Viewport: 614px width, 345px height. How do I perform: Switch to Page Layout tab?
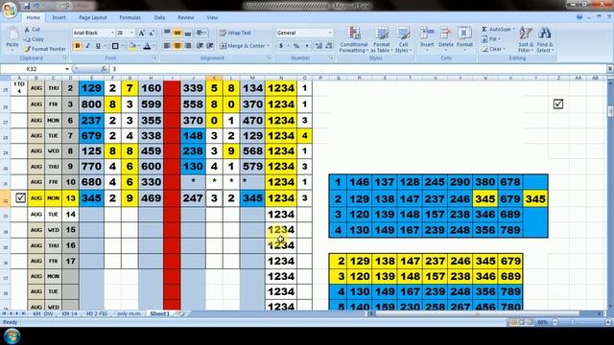click(x=93, y=17)
